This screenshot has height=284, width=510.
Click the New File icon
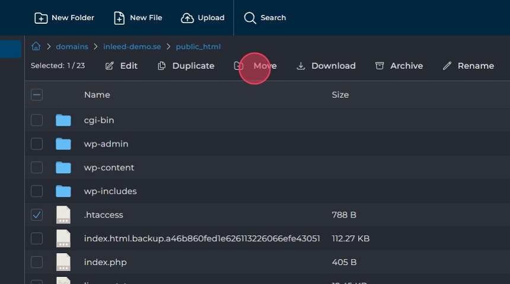(119, 18)
